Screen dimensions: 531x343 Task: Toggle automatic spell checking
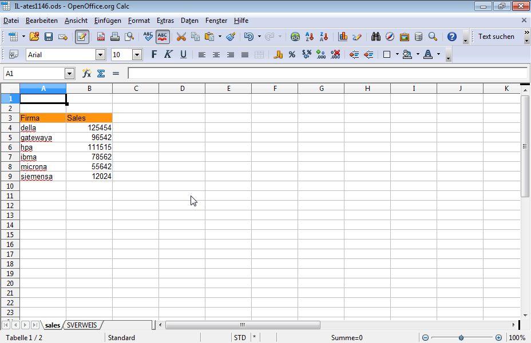tap(163, 37)
